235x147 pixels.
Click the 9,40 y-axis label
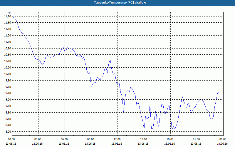[x=8, y=93]
